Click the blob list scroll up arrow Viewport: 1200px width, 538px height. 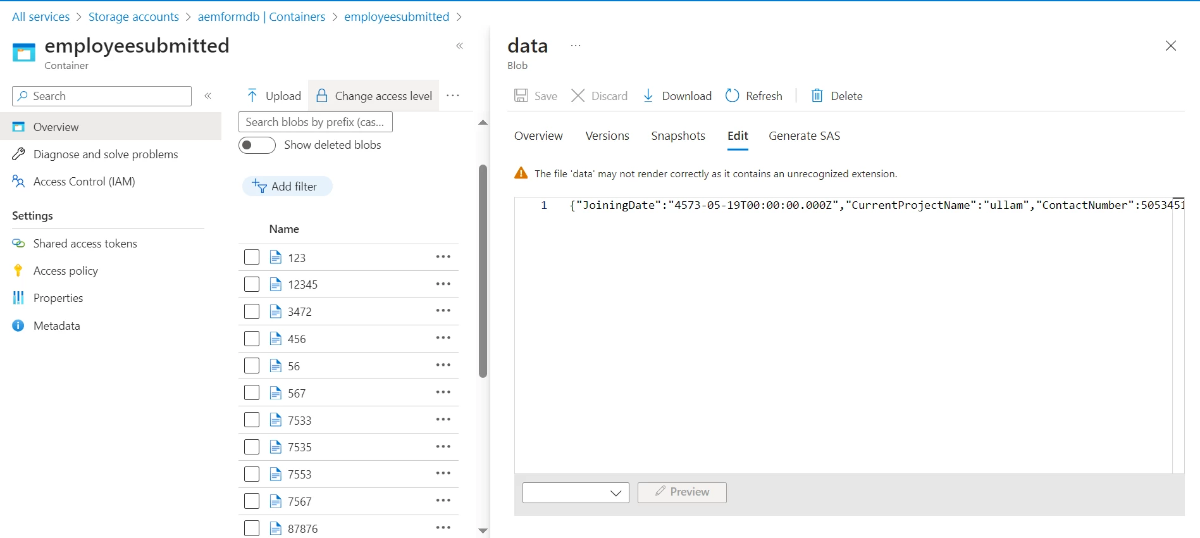tap(483, 122)
